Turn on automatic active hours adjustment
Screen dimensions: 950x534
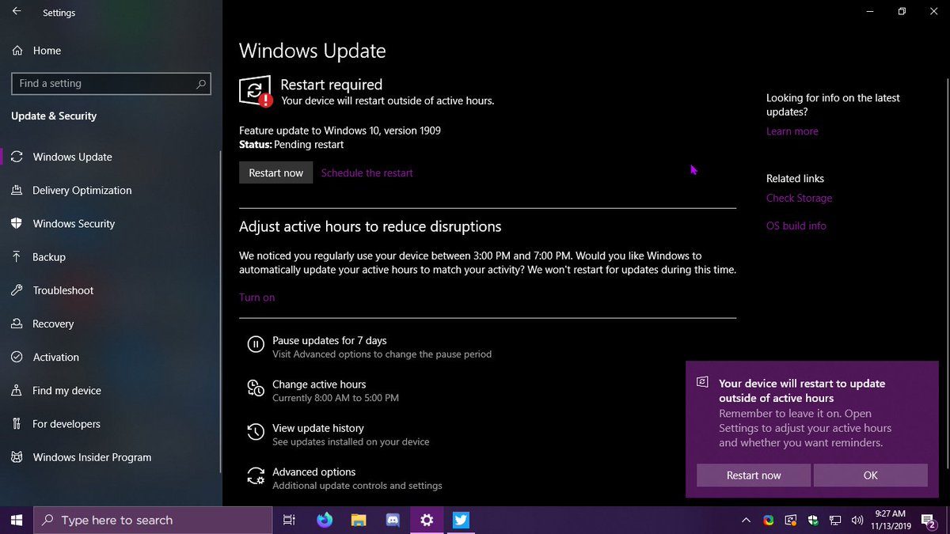coord(256,297)
